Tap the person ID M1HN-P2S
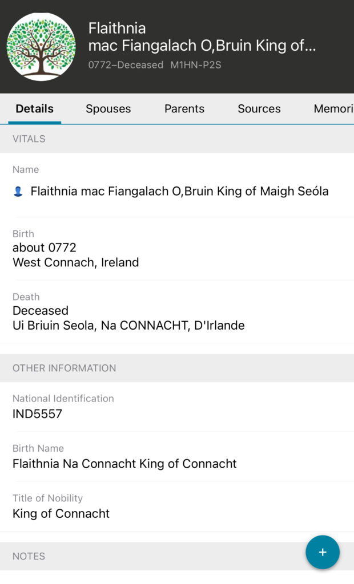Viewport: 354px width, 584px height. pos(195,65)
